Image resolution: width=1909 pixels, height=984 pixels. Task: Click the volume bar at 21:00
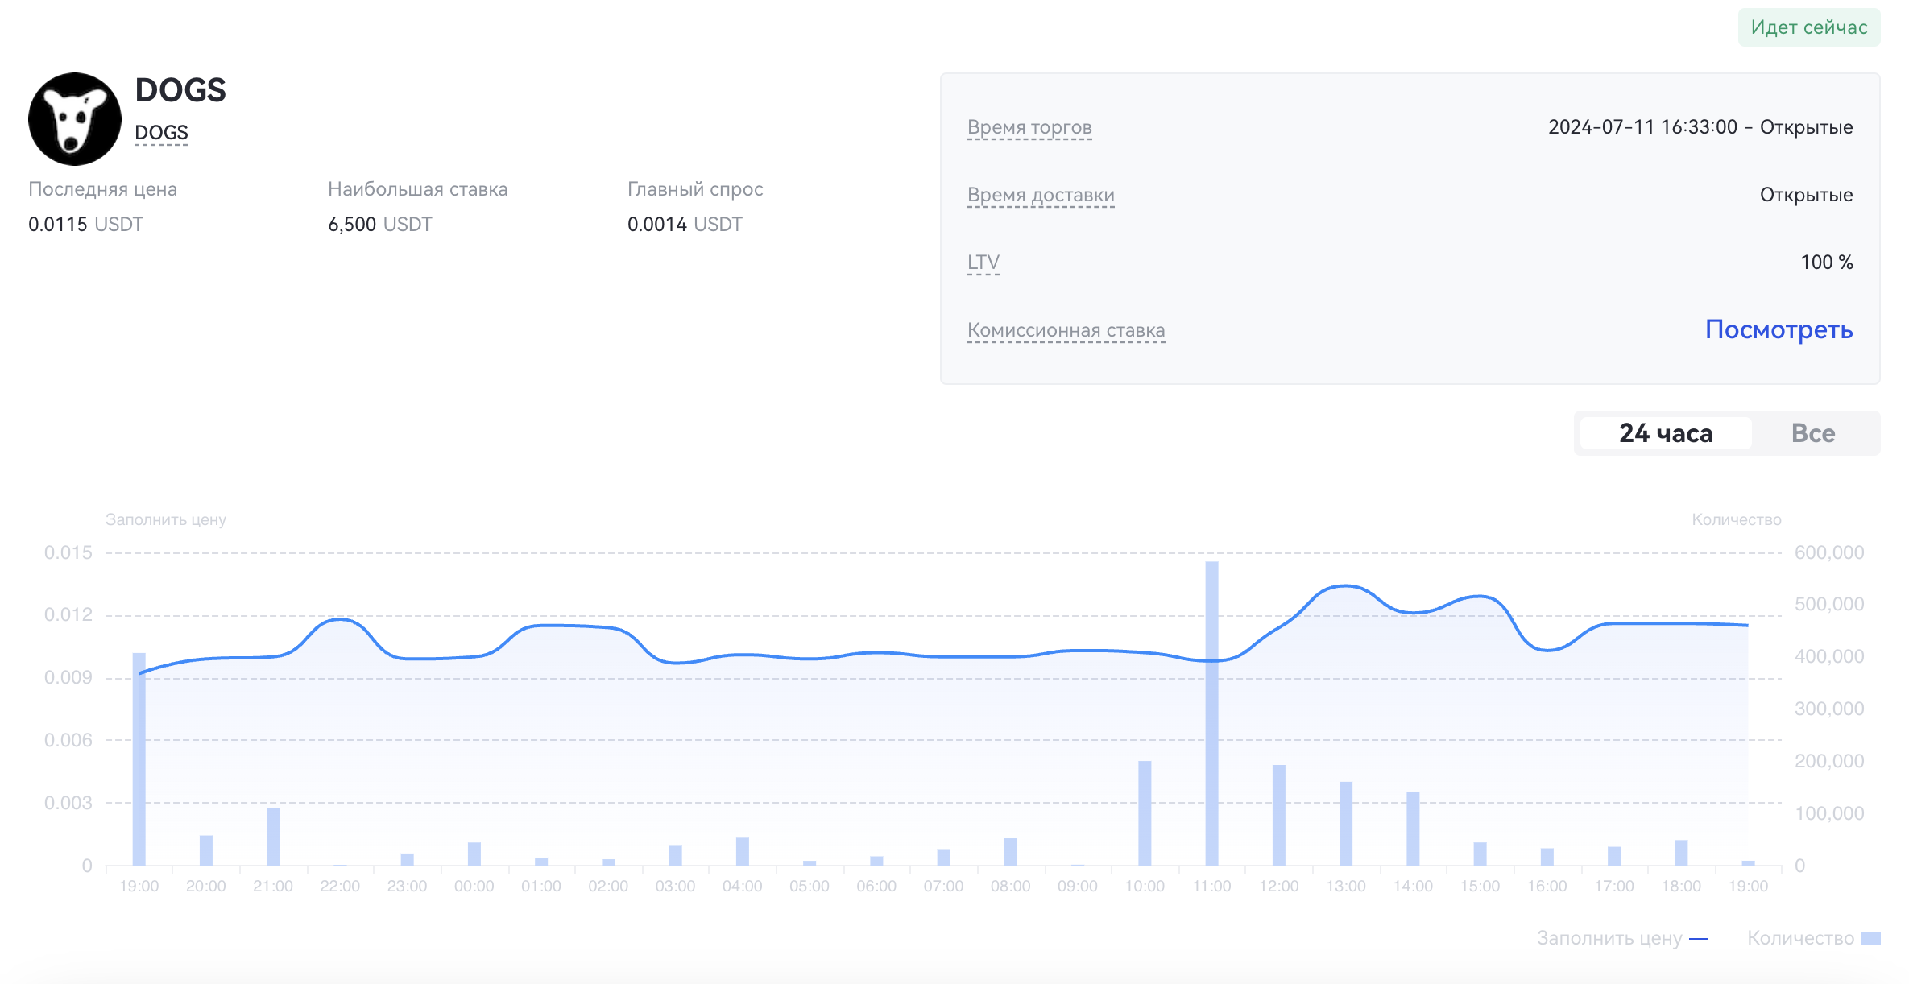click(273, 837)
